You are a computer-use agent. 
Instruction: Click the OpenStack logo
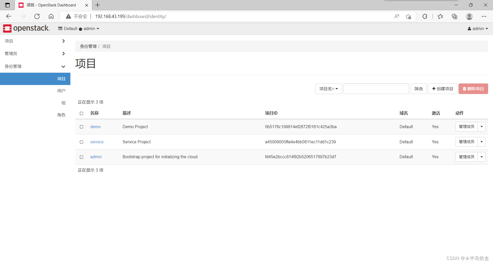pos(26,29)
